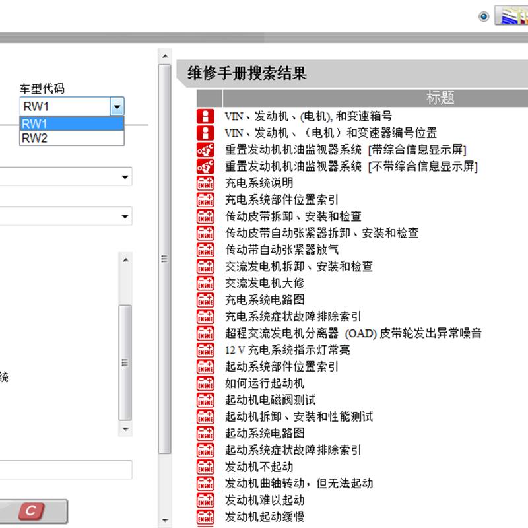Viewport: 528px width, 528px height.
Task: Choose RW2 from the dropdown list
Action: click(x=72, y=138)
